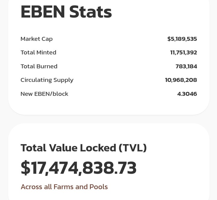Click the word Stats in the card title
Screen dimensions: 217x200
point(91,12)
